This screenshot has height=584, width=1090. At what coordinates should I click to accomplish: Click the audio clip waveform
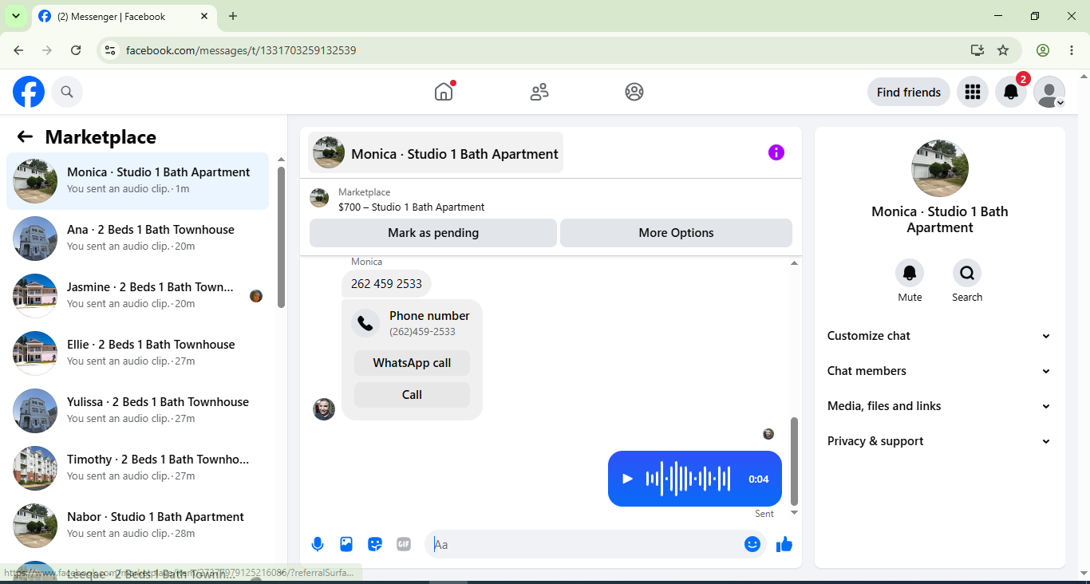(688, 479)
